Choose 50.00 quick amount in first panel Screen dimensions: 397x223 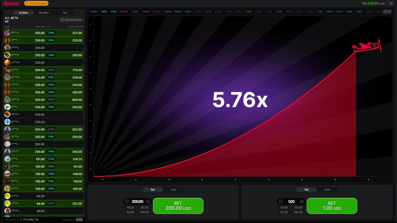pyautogui.click(x=130, y=212)
